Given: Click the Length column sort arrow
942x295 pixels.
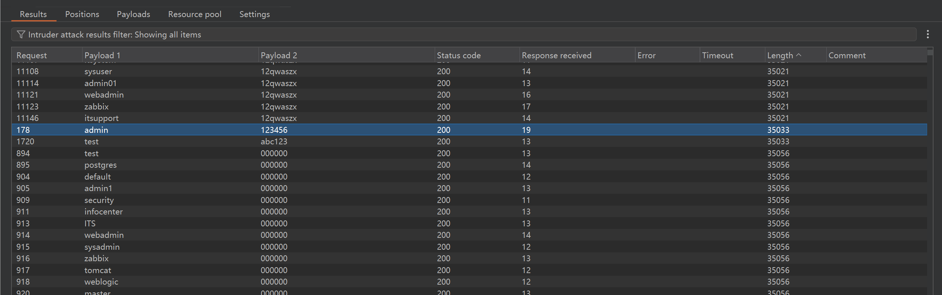Looking at the screenshot, I should point(798,55).
